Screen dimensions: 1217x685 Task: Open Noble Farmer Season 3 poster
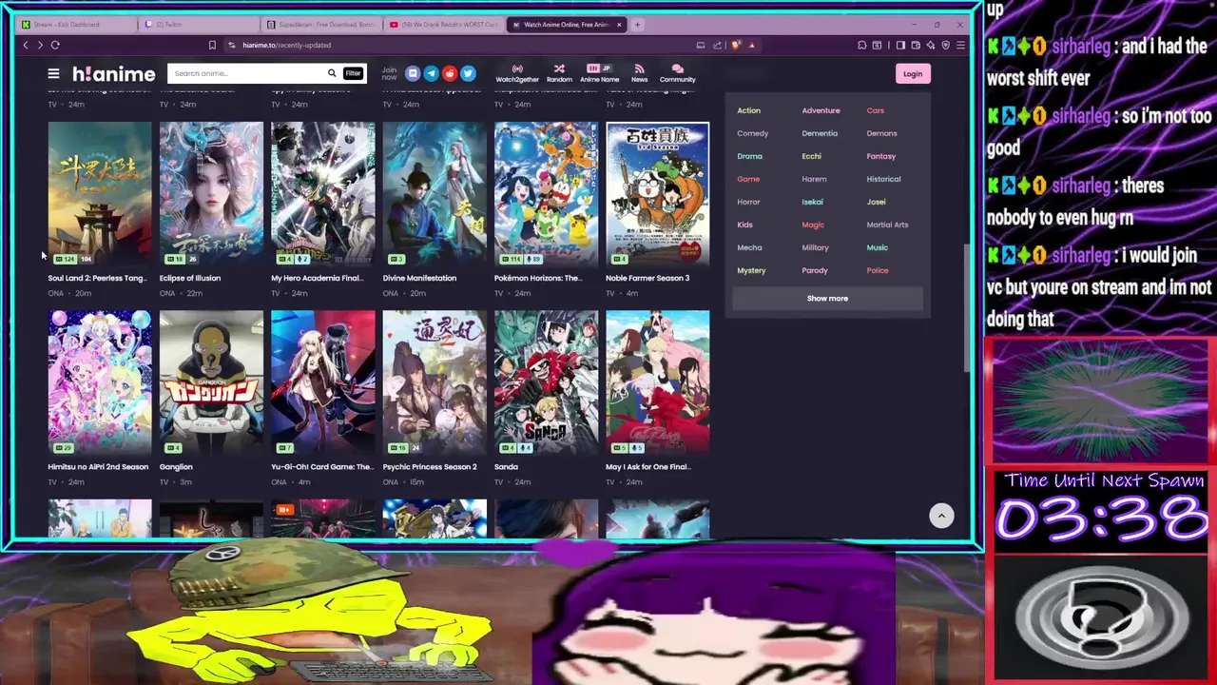coord(657,193)
